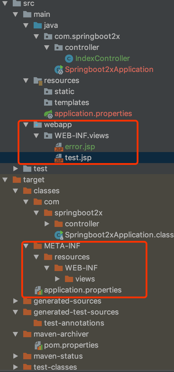The image size is (174, 372).
Task: Click the main folder icon under src
Action: tap(27, 15)
